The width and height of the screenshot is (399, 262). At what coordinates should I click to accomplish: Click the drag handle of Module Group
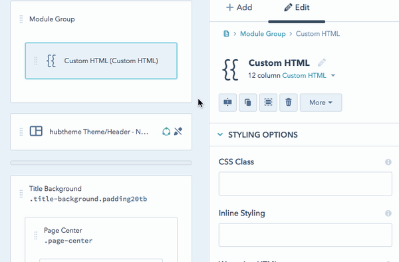coord(21,19)
